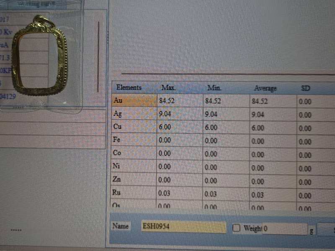Click the Weight value input box
335x251 pixels.
point(285,229)
